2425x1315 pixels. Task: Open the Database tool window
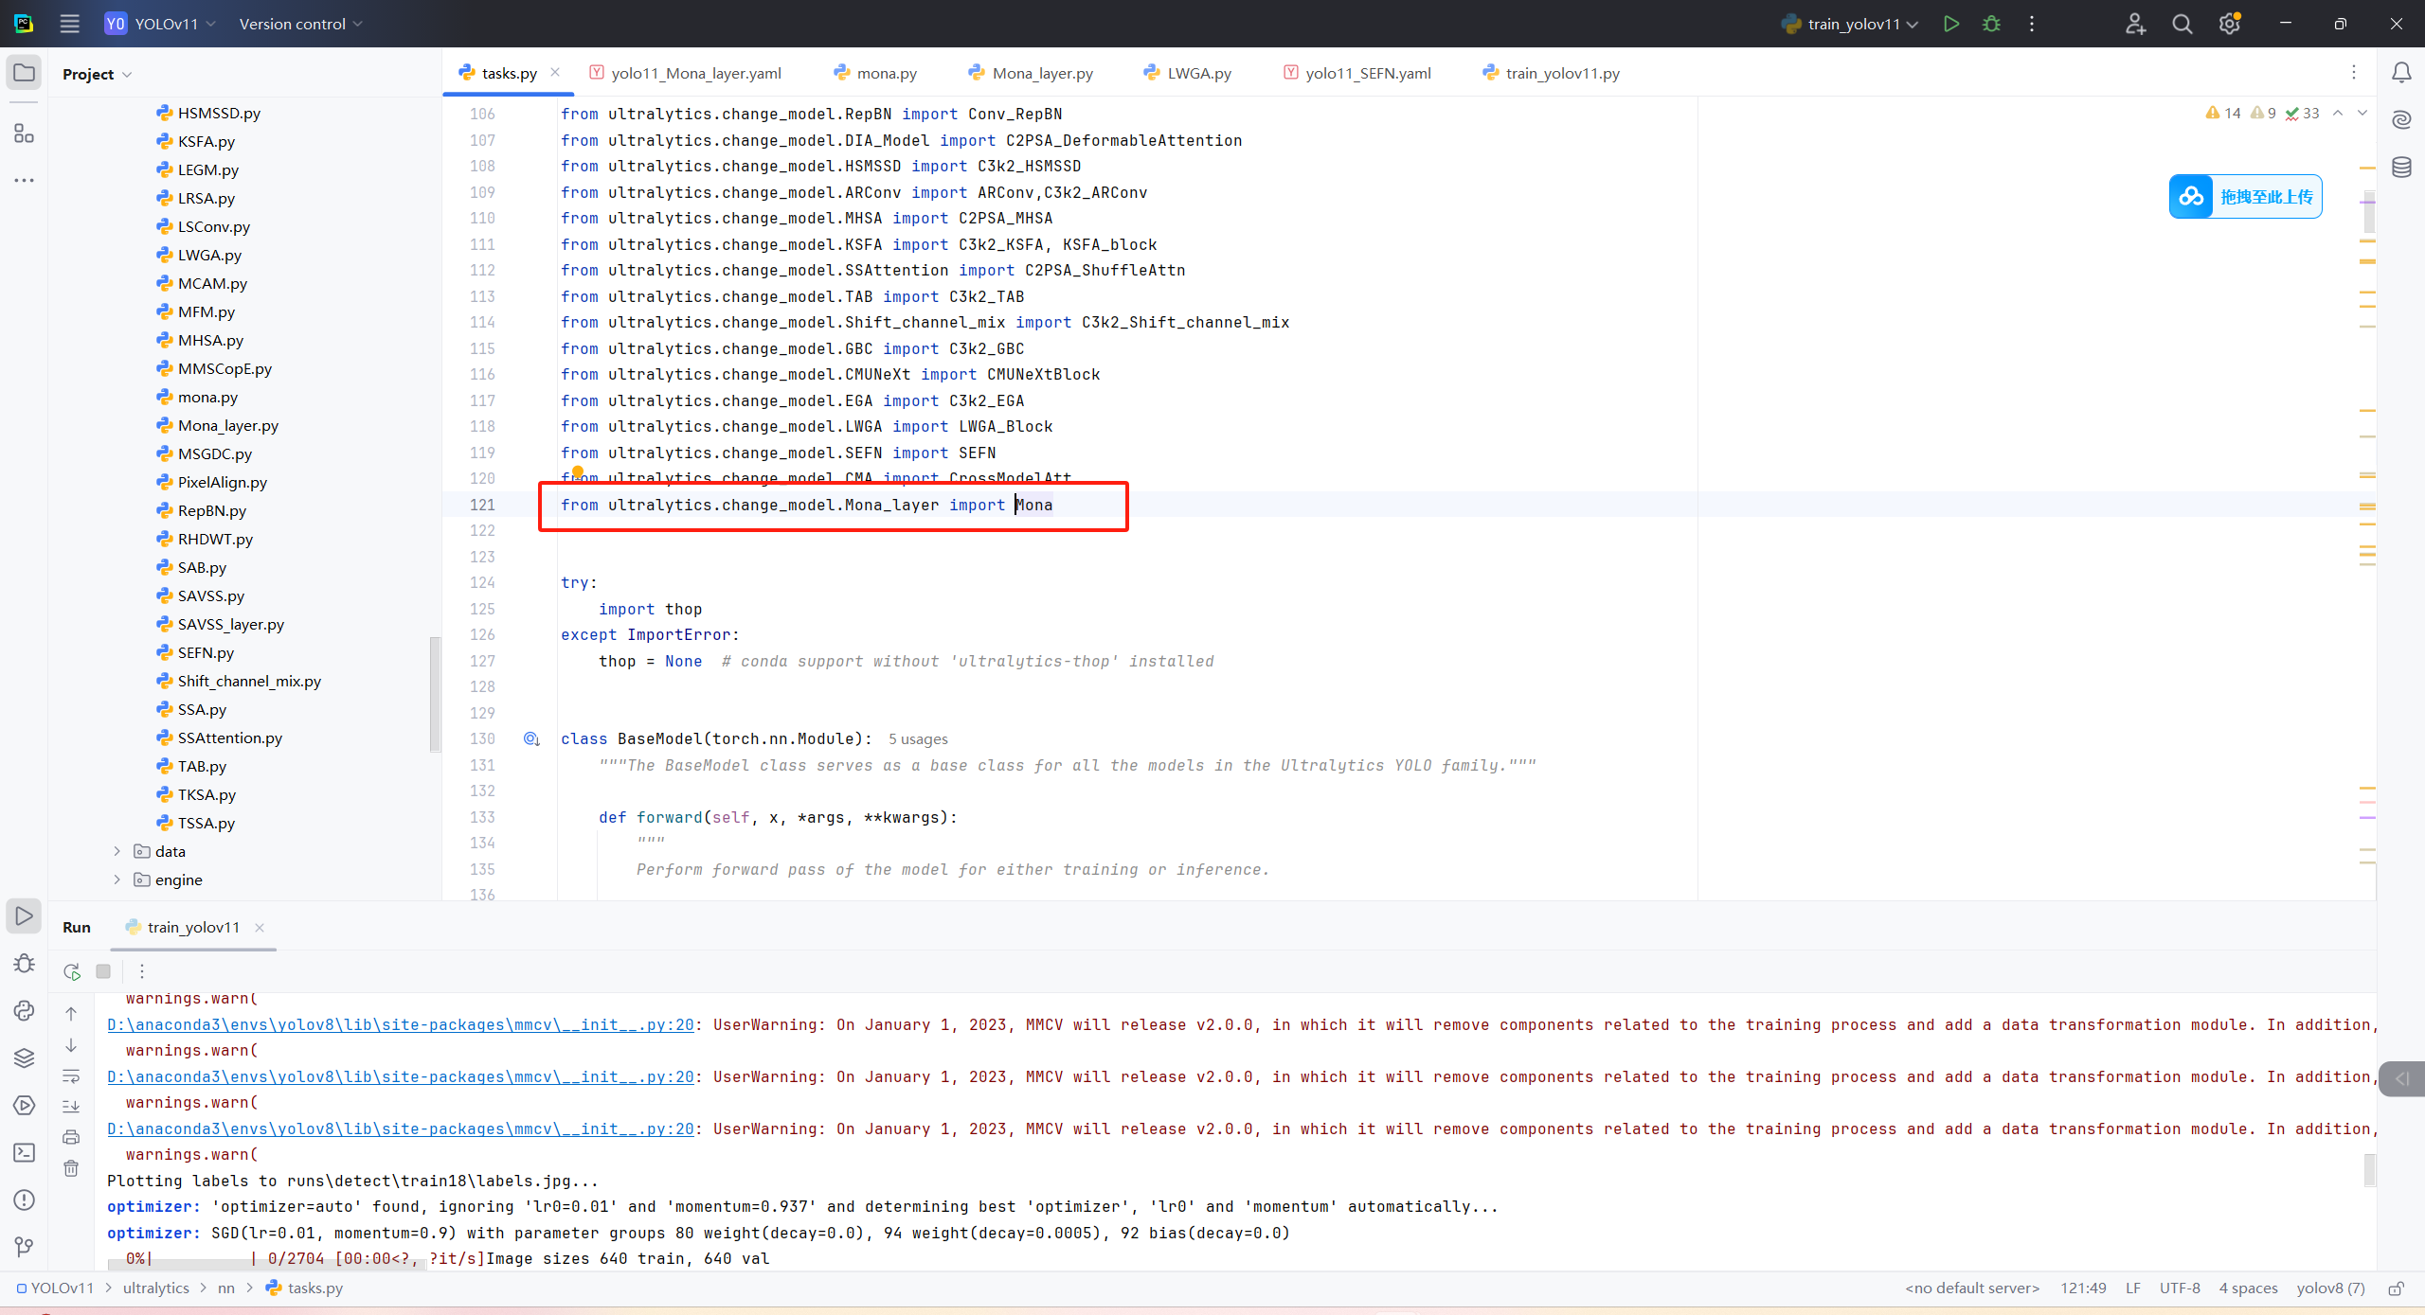2401,168
